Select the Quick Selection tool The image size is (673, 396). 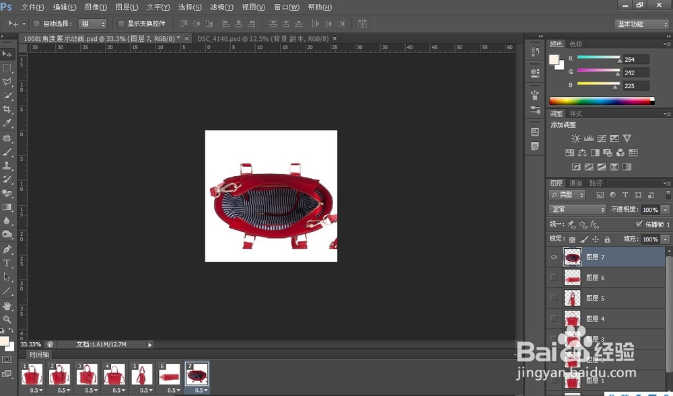point(7,95)
